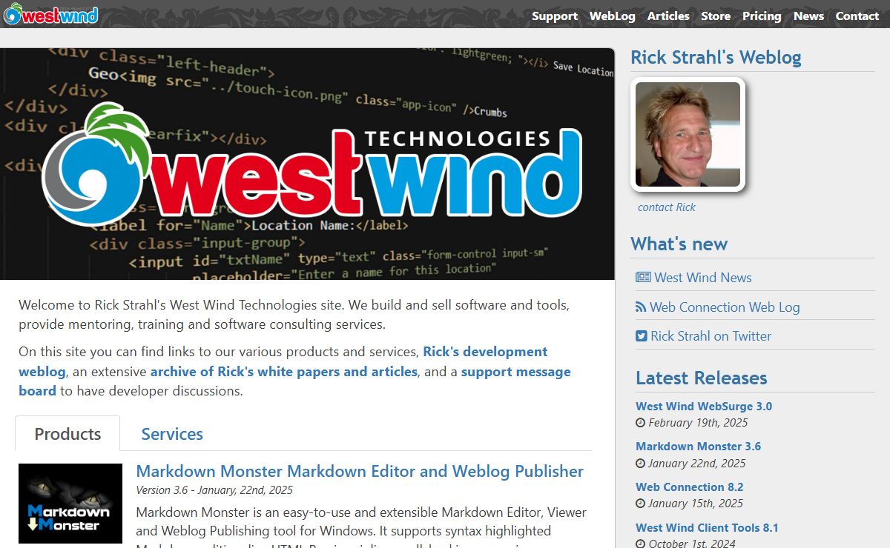This screenshot has height=548, width=890.
Task: Click the Twitter icon beside Rick Strahl on Twitter
Action: pyautogui.click(x=642, y=336)
